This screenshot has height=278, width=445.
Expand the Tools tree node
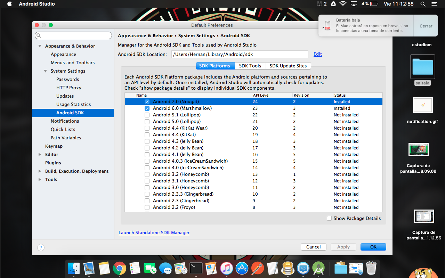point(40,180)
